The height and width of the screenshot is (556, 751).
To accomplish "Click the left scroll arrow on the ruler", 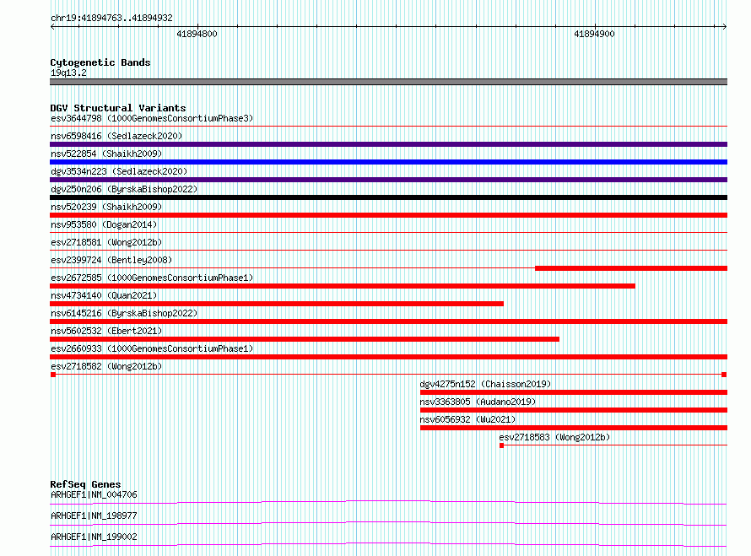I will point(52,27).
